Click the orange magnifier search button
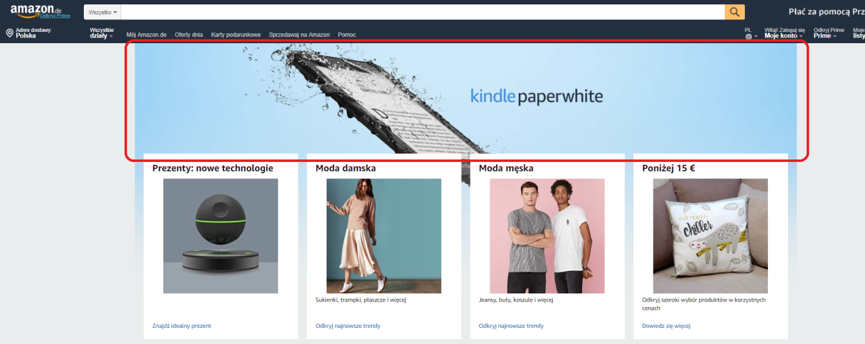The height and width of the screenshot is (344, 865). pos(735,12)
